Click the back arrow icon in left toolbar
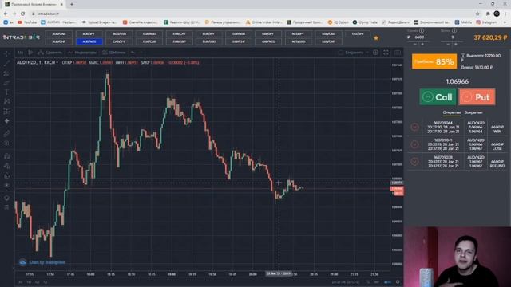511x287 pixels. (6, 120)
